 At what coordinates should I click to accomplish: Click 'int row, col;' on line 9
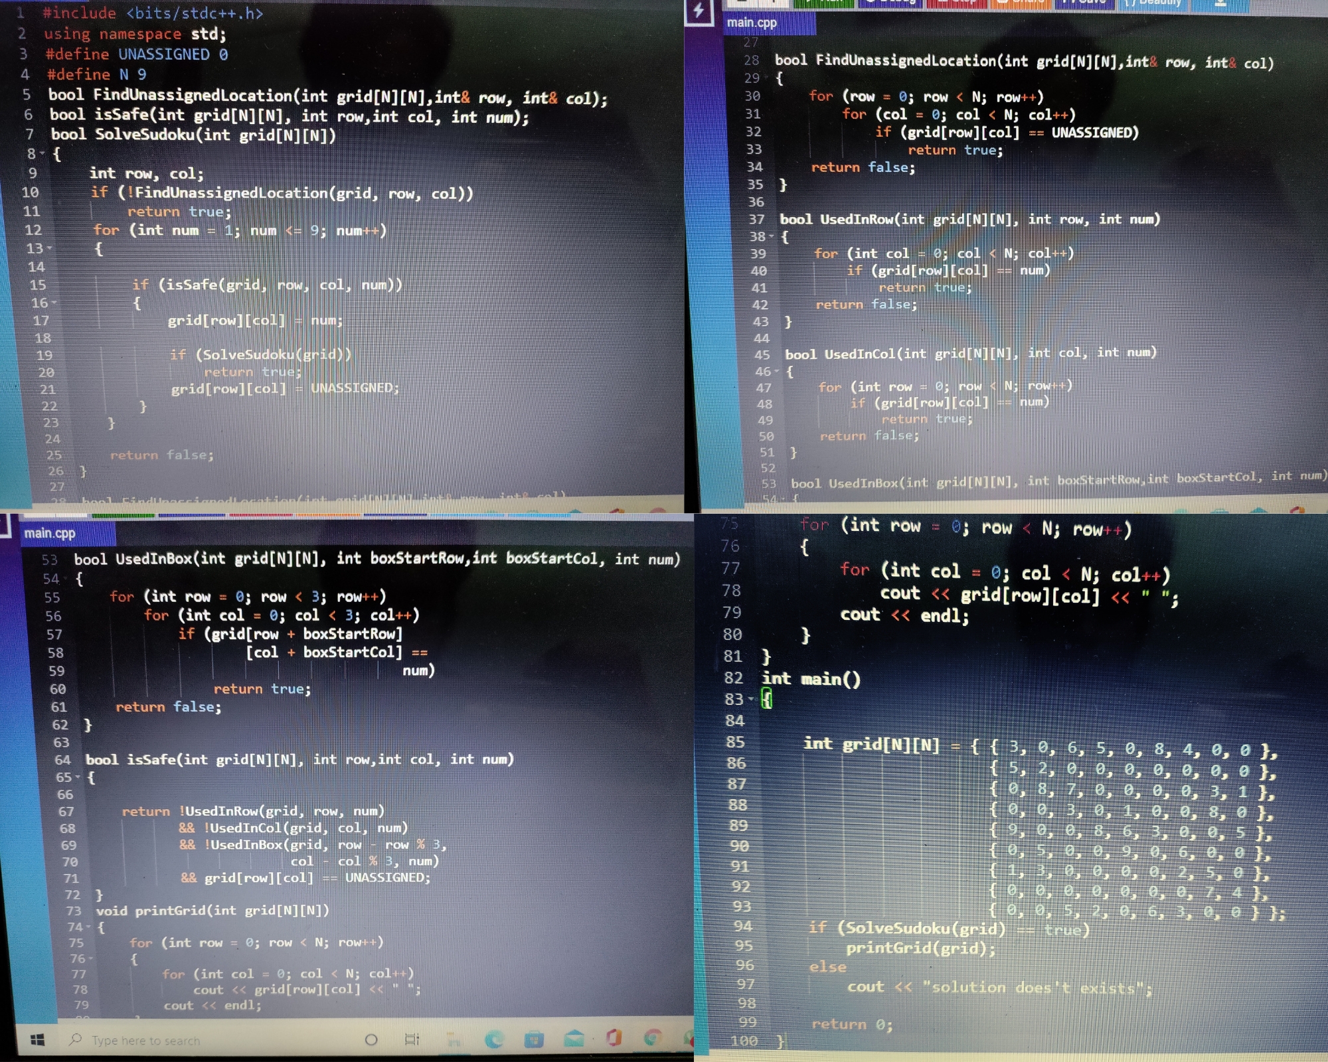click(146, 174)
